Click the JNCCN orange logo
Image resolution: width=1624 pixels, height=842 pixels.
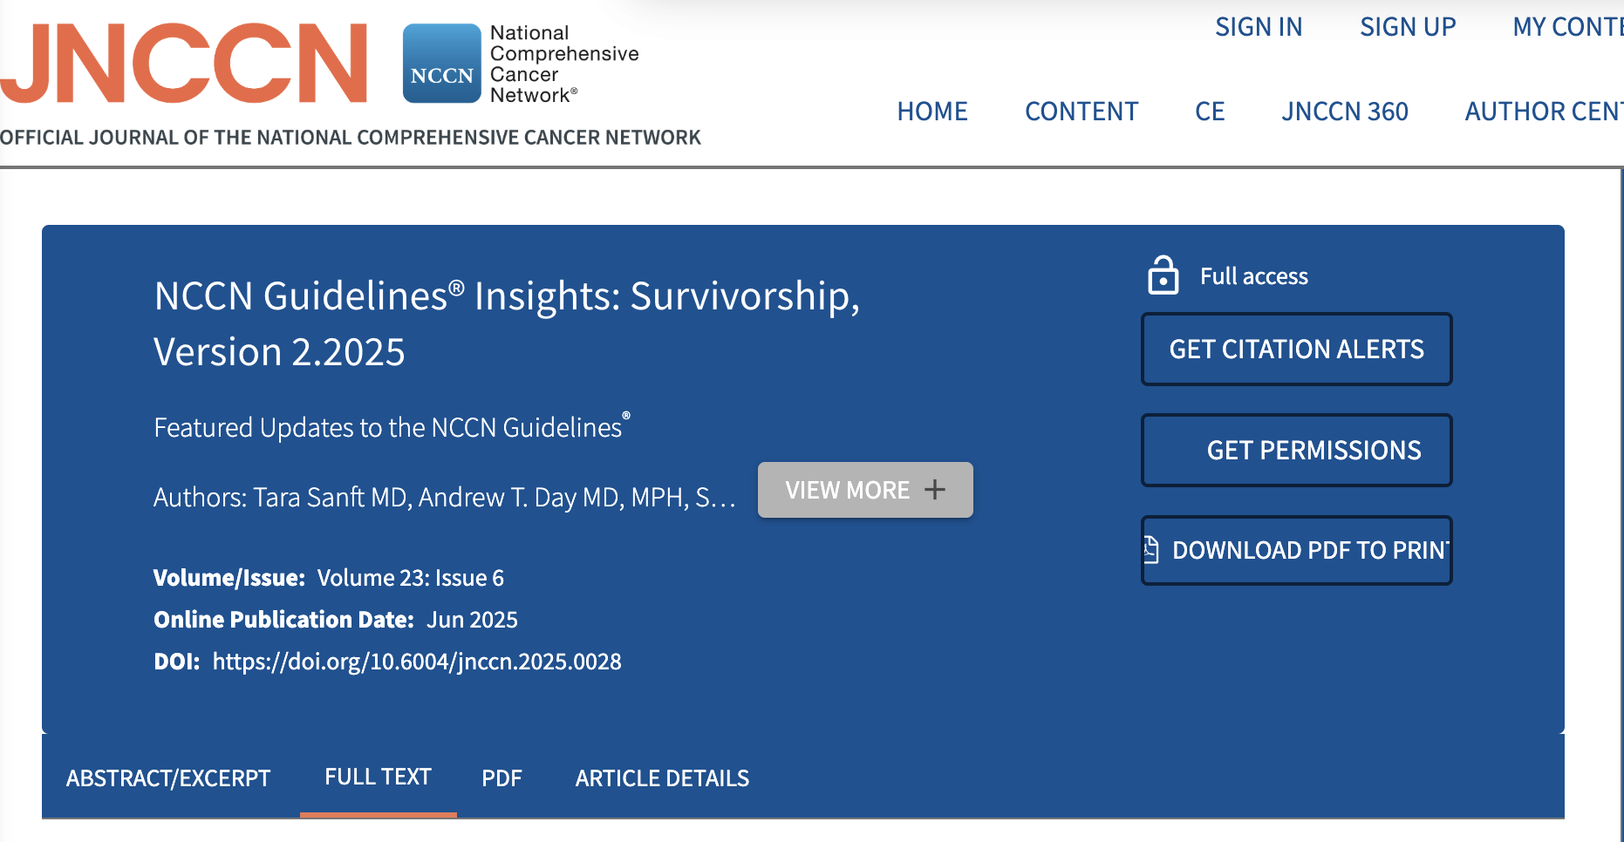pos(184,64)
